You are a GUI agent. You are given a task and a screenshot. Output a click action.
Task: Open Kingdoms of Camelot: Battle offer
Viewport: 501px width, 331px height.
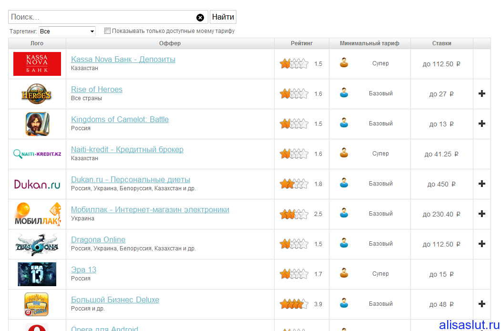[x=120, y=119]
